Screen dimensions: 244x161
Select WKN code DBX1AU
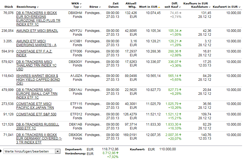pos(75,90)
